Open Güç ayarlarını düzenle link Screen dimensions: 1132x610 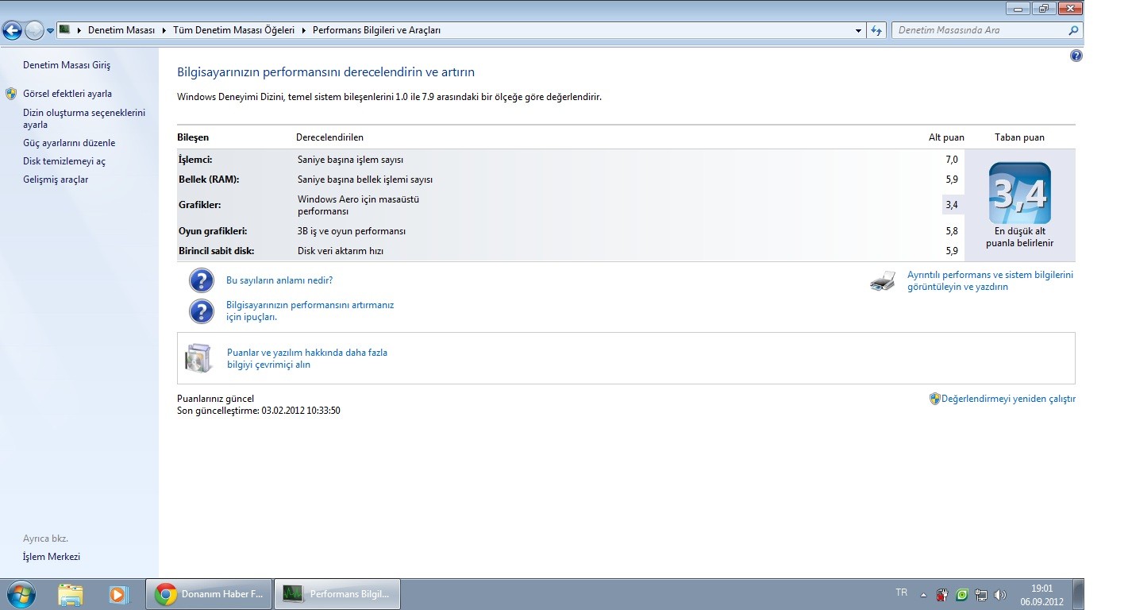[69, 143]
